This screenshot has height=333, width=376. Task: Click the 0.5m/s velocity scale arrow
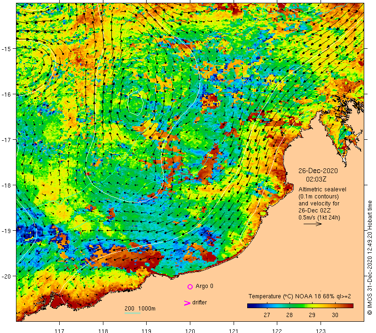(x=313, y=224)
